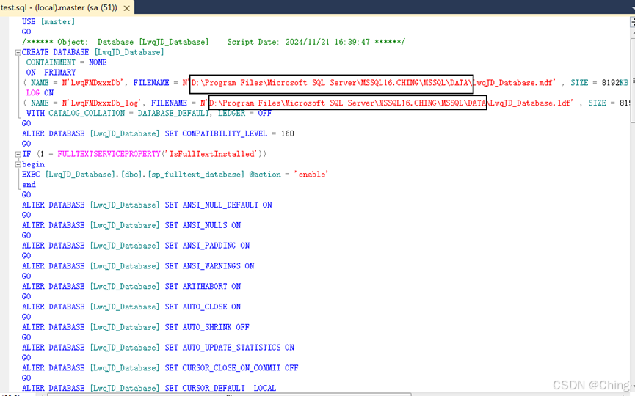Viewport: 635px width, 396px height.
Task: Click 'WITH CATALOG_COLLATION = DATABASE_DEFAULT' text
Action: click(118, 113)
